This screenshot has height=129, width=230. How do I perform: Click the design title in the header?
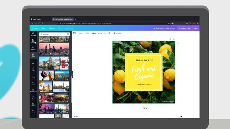(x=164, y=28)
